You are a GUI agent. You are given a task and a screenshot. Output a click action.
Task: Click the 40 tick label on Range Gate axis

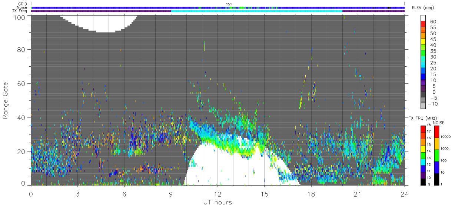[21, 117]
